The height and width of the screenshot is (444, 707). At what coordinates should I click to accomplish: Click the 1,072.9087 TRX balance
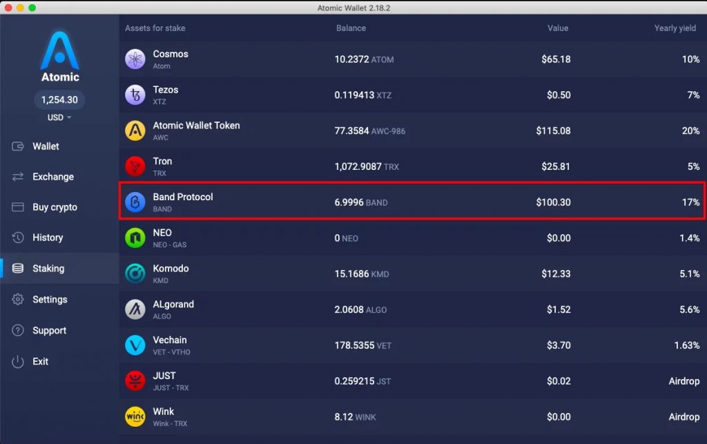[x=367, y=166]
